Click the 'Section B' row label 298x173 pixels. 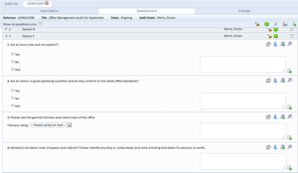(28, 30)
